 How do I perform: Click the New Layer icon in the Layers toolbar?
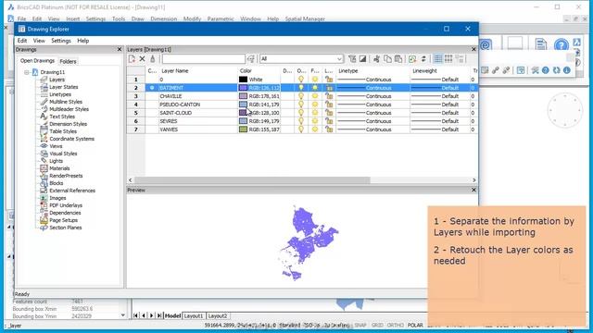pos(132,59)
